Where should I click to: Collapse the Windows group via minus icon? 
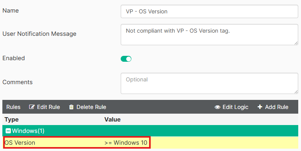8,131
